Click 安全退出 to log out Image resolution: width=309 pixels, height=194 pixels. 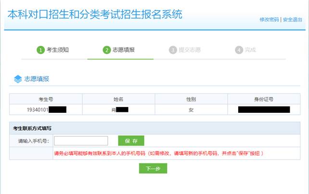click(292, 20)
